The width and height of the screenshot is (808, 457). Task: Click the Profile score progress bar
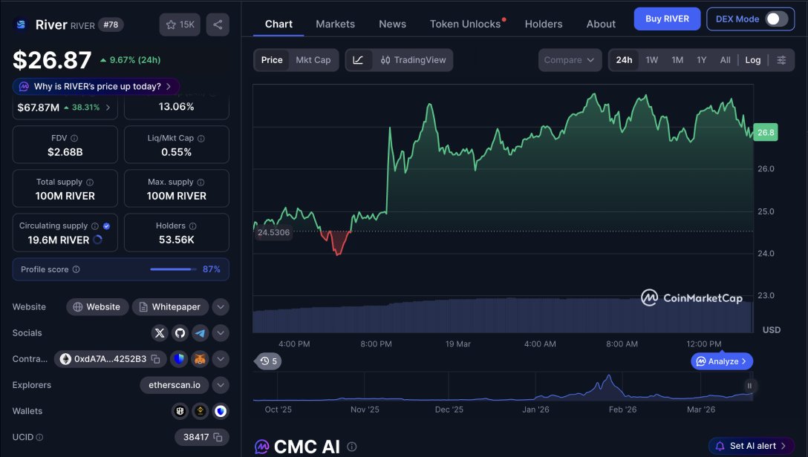pos(173,269)
